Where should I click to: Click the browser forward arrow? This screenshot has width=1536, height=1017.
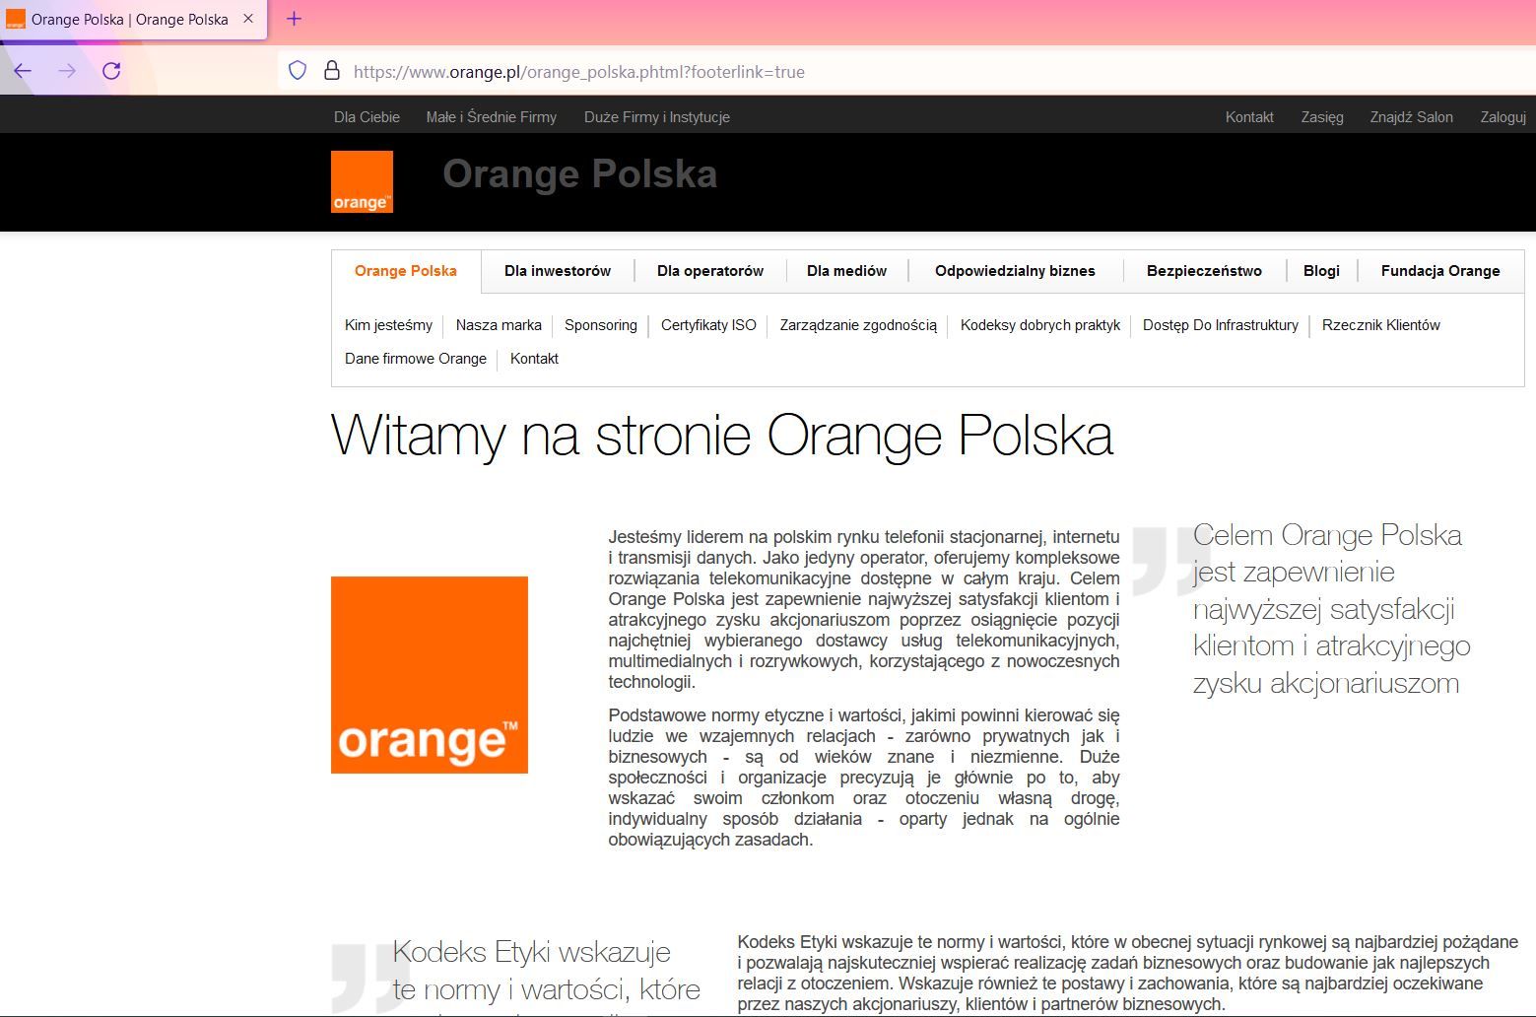pyautogui.click(x=66, y=71)
